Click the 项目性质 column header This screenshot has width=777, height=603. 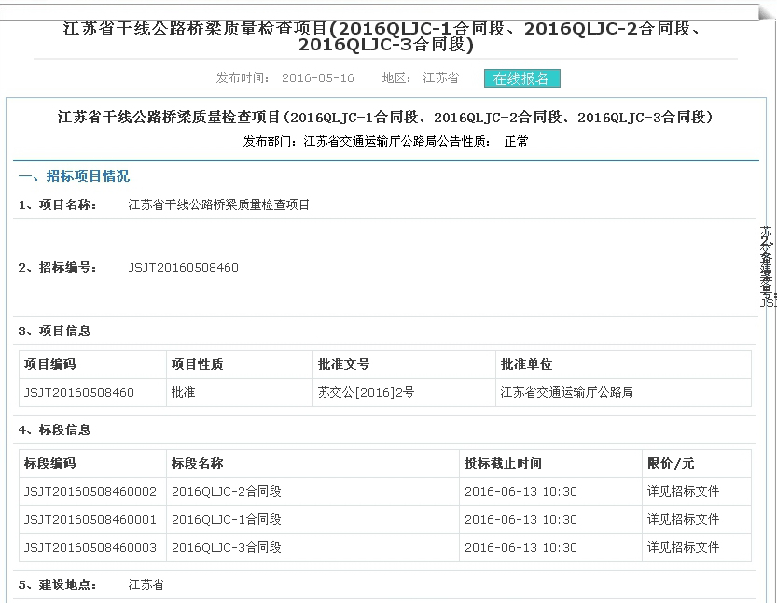197,364
